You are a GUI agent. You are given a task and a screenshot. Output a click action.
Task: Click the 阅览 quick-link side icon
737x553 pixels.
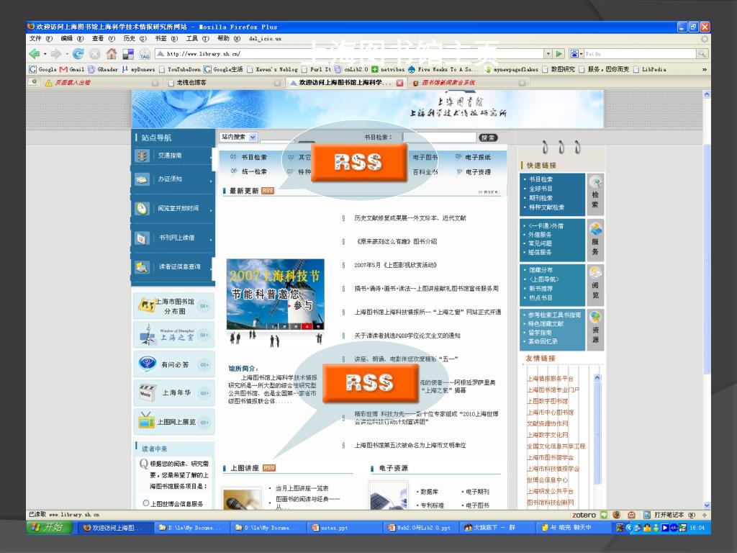[595, 285]
